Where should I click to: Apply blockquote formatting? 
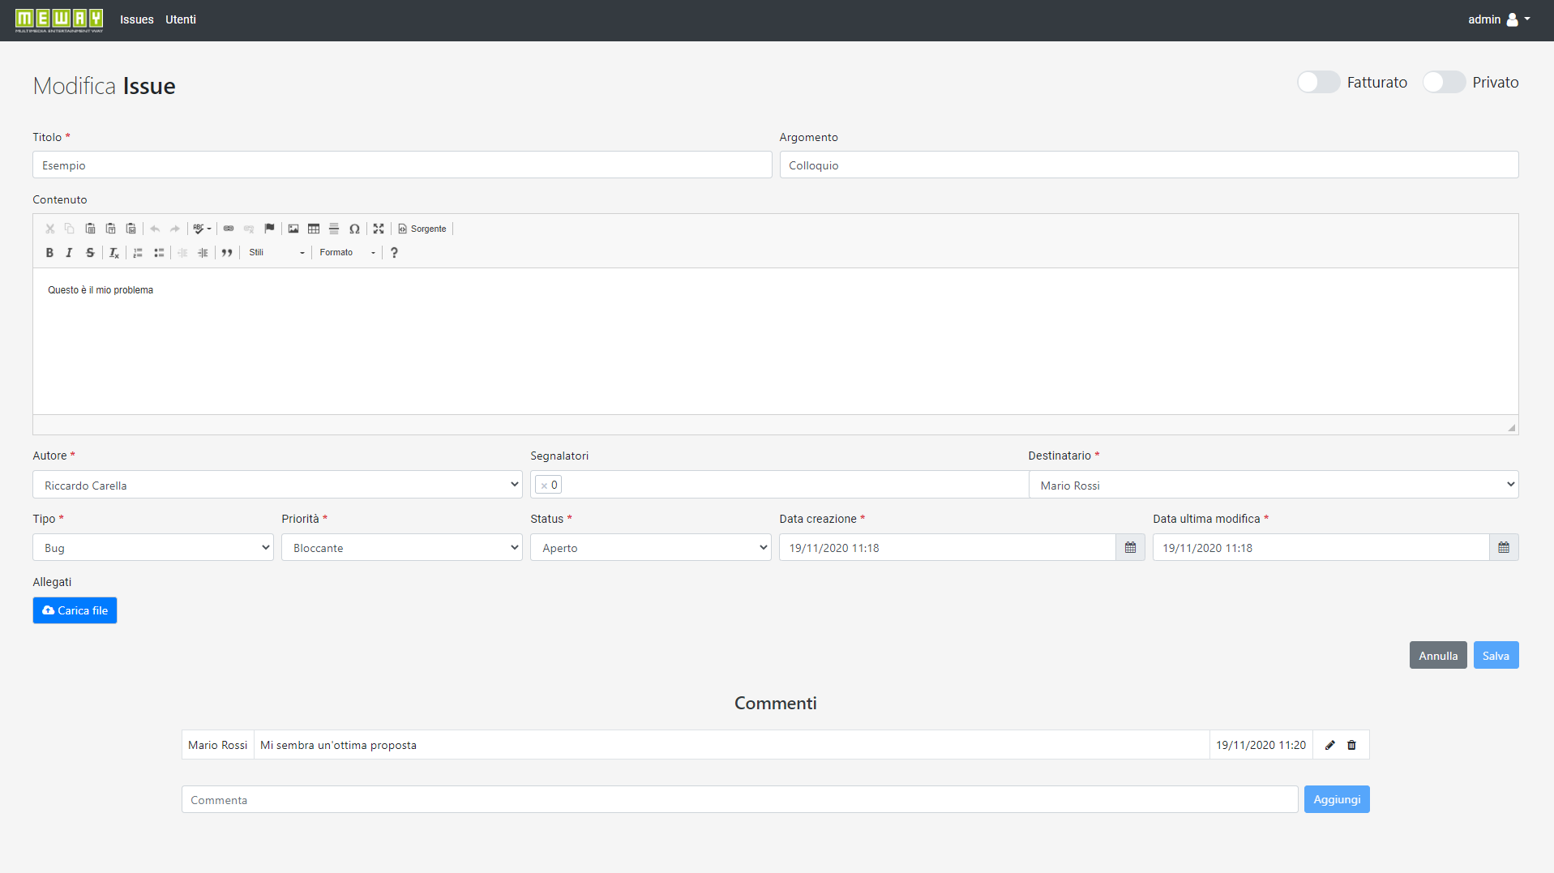pos(228,253)
